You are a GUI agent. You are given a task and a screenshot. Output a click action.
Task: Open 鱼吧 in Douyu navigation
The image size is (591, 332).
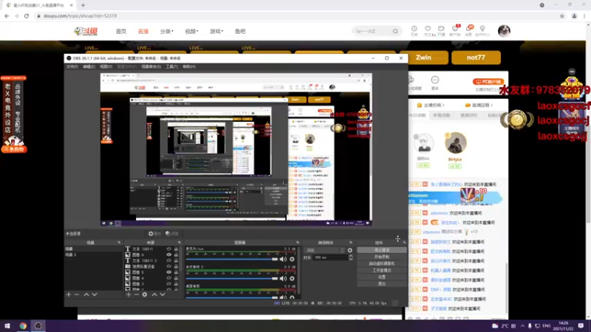click(x=240, y=31)
